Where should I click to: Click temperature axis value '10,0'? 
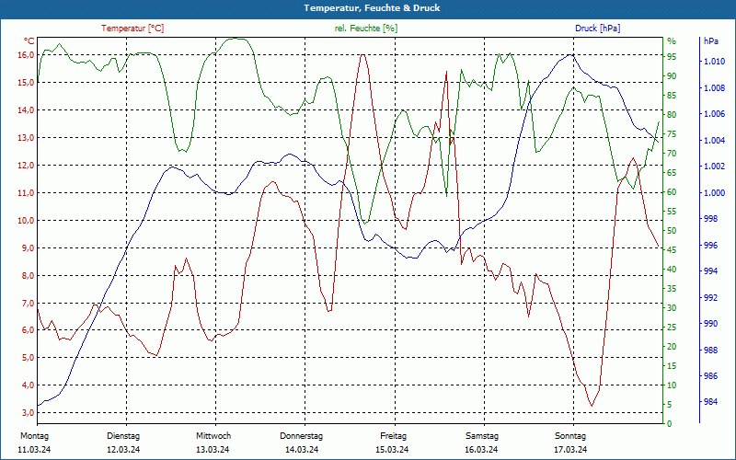(x=26, y=221)
